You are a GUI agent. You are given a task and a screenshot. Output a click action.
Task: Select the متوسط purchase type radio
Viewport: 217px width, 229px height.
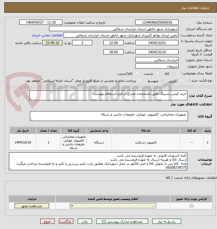click(162, 80)
